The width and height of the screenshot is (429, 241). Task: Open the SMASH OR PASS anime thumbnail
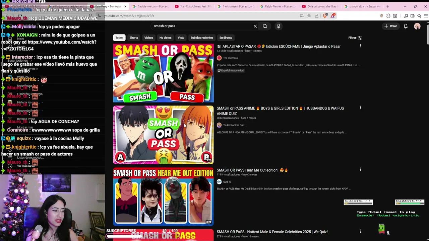coord(163,135)
